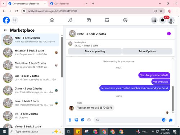Open the Yessenia conversation
This screenshot has width=180, height=135.
[x=30, y=53]
